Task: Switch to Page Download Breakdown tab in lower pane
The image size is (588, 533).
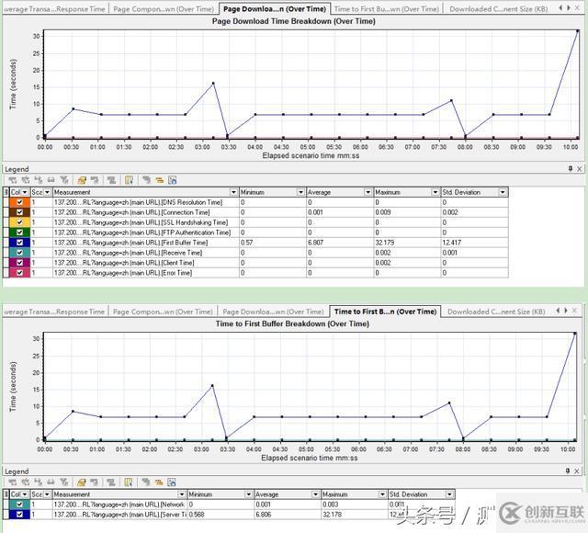Action: click(x=273, y=312)
